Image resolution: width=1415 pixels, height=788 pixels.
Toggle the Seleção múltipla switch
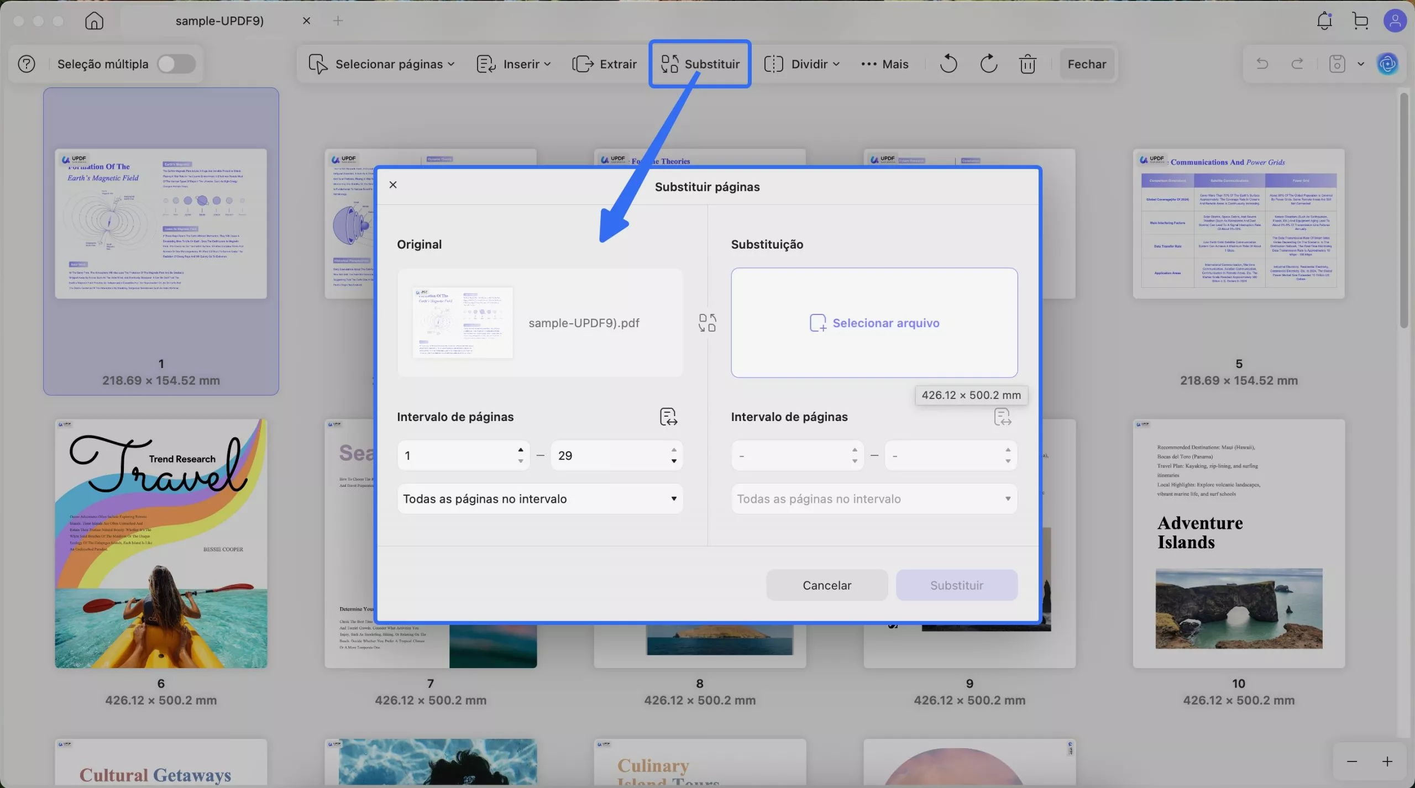pyautogui.click(x=176, y=64)
